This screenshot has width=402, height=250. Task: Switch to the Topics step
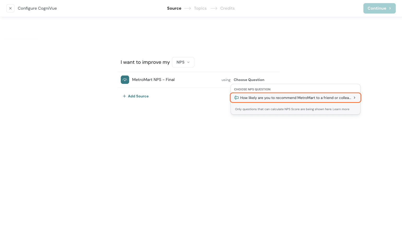pos(200,8)
